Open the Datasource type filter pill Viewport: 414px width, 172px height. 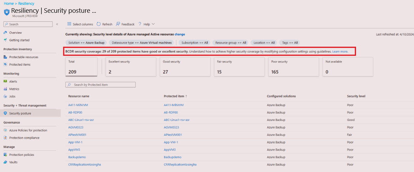[141, 42]
